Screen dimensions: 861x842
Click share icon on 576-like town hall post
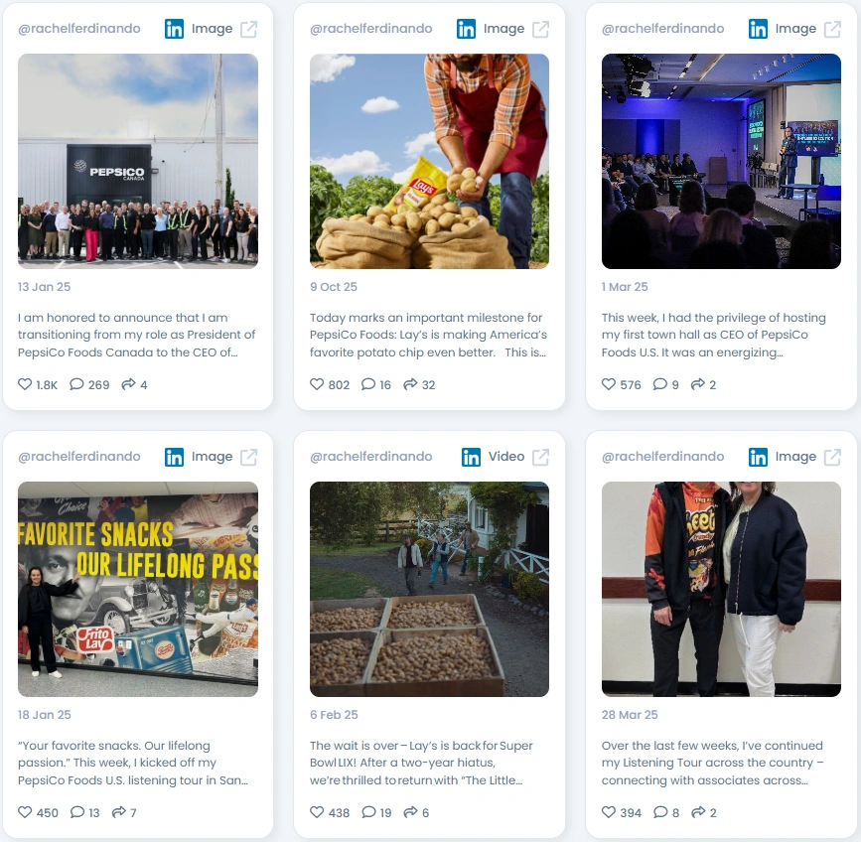coord(698,384)
